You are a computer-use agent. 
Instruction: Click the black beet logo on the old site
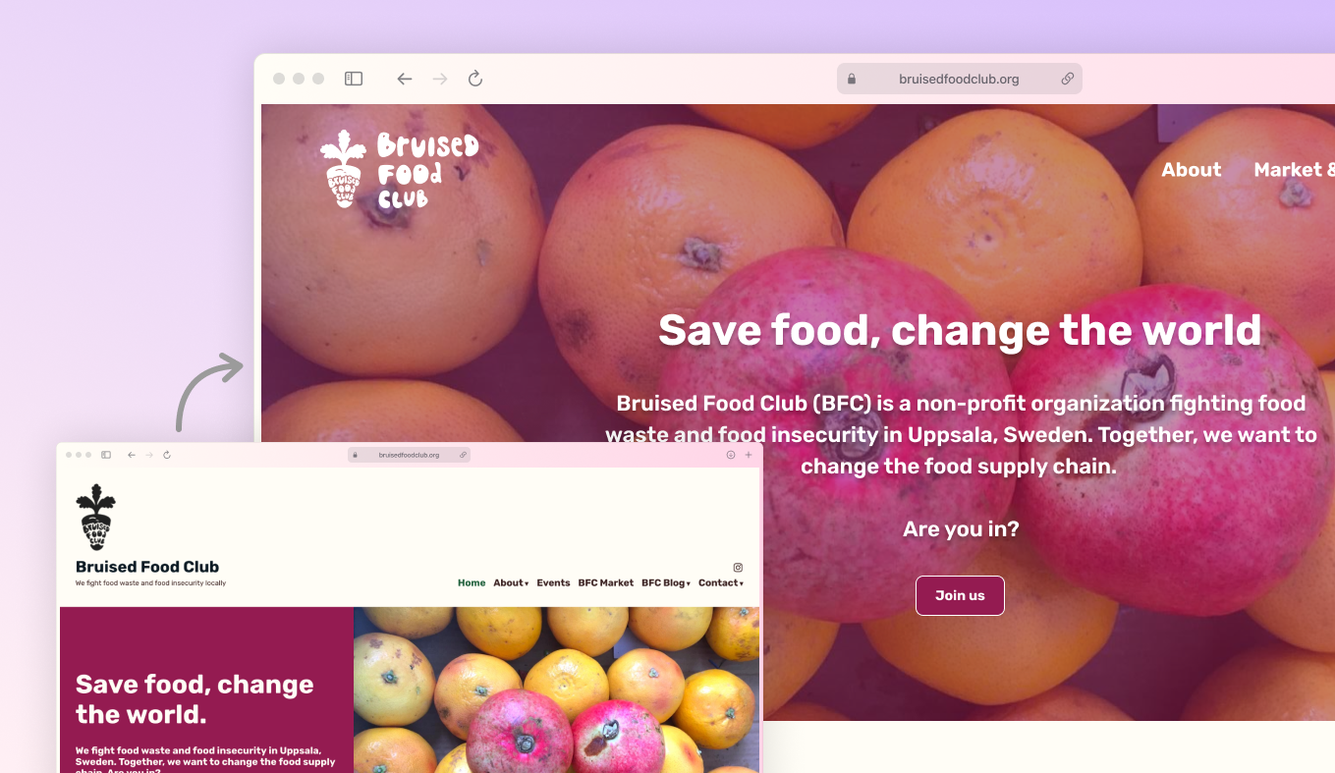click(x=95, y=517)
